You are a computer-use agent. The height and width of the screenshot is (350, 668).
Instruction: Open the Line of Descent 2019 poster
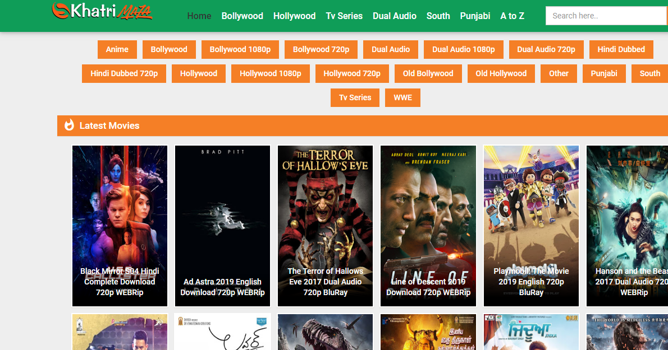(428, 226)
